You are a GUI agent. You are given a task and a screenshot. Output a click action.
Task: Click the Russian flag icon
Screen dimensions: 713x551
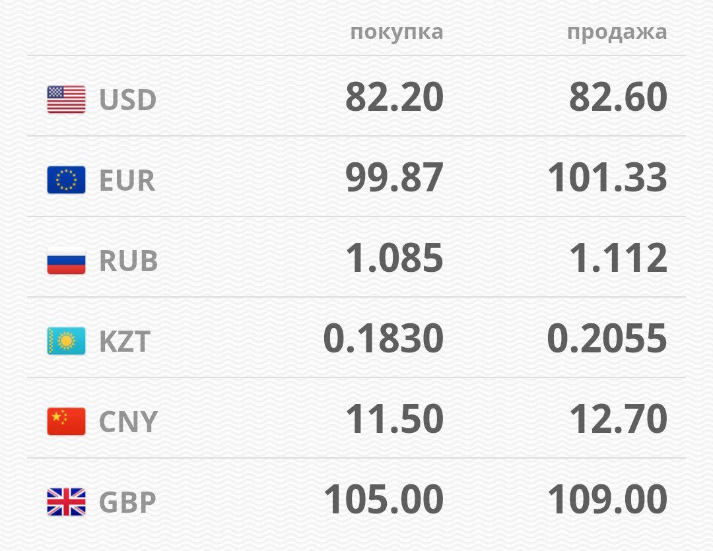[x=66, y=261]
